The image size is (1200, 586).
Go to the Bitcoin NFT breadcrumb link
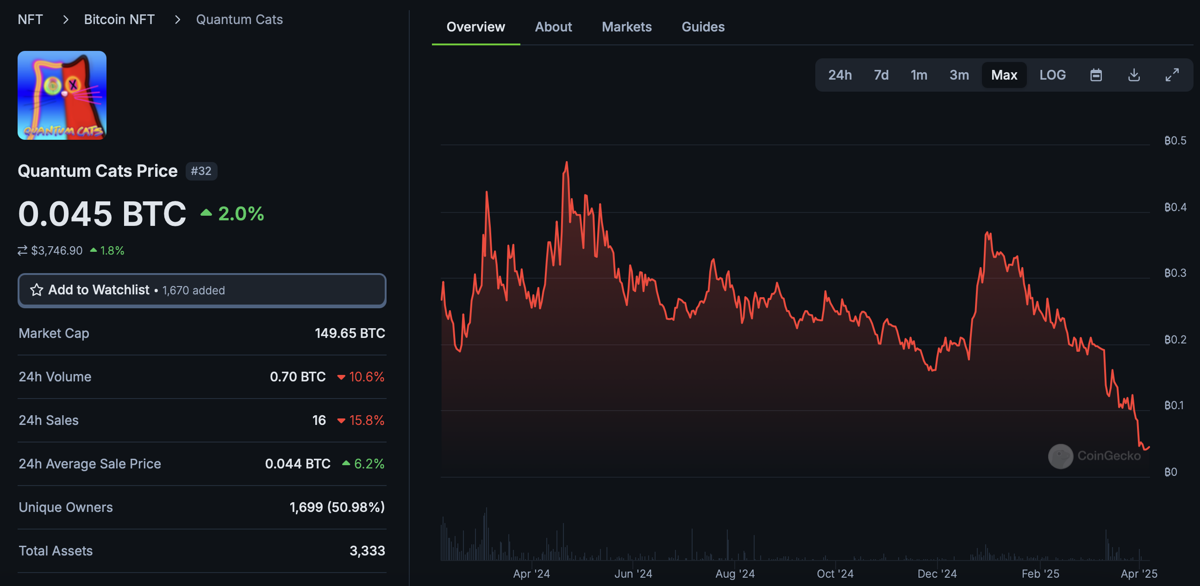coord(119,19)
